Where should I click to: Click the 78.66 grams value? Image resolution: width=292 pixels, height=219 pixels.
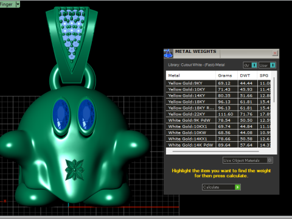point(224,139)
